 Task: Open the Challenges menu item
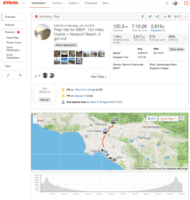(91, 3)
